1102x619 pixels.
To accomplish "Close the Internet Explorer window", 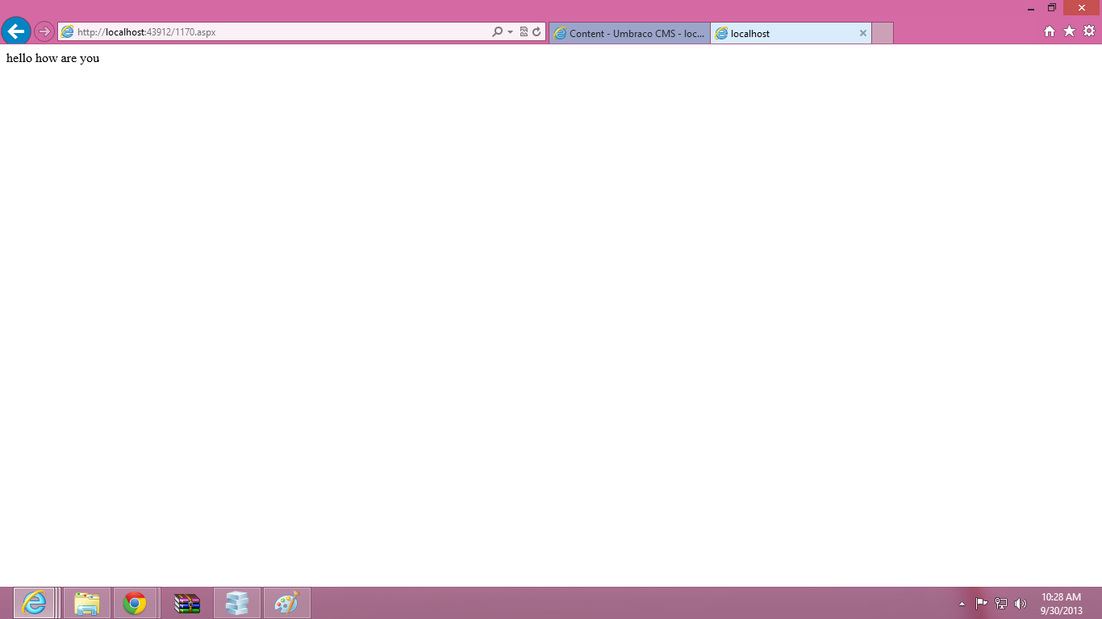I will pyautogui.click(x=1082, y=8).
